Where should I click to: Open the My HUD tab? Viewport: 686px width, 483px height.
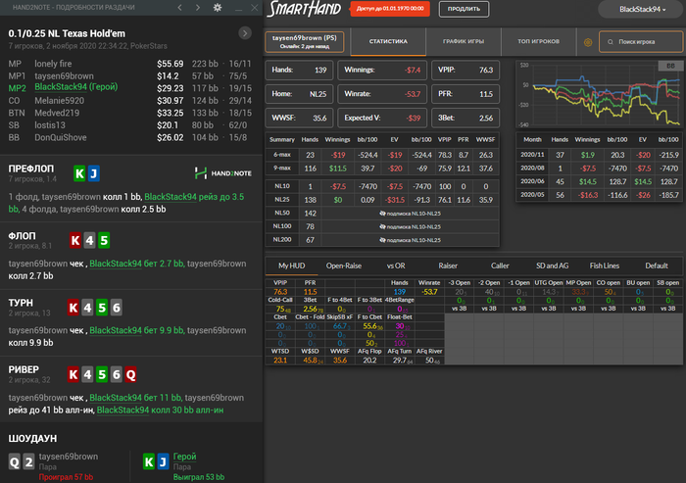click(x=291, y=266)
